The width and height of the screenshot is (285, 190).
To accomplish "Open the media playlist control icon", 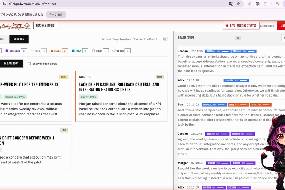I will [x=278, y=4].
